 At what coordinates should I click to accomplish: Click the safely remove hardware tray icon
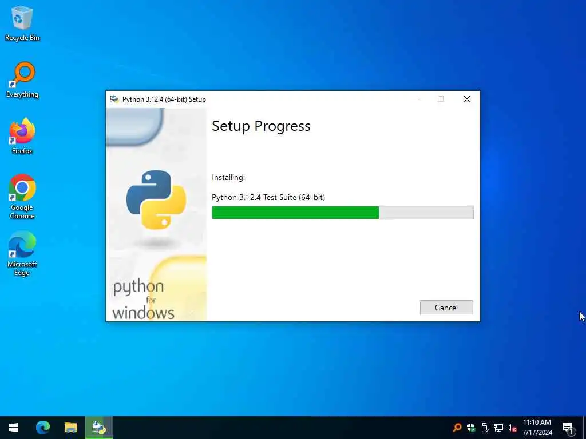pos(485,428)
